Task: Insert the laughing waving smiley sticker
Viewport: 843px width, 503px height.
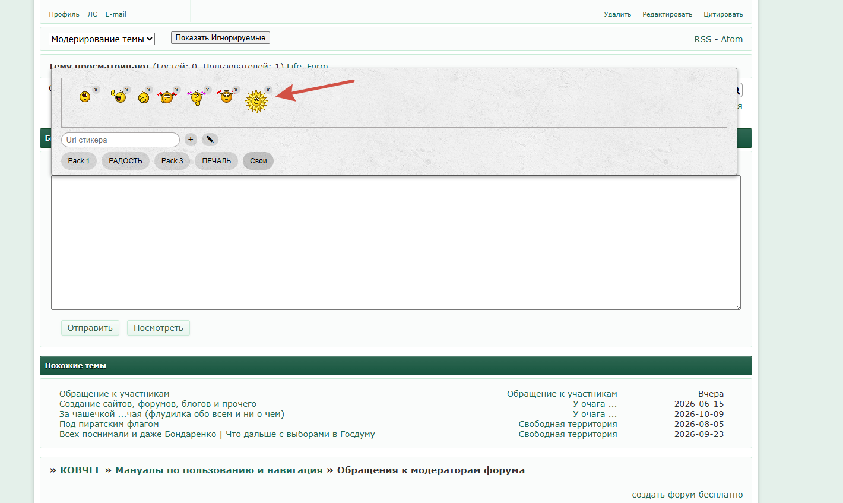Action: pyautogui.click(x=119, y=96)
